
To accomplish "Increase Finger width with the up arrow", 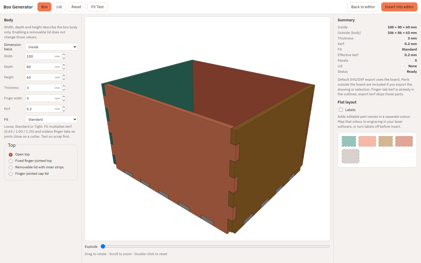I will tap(64, 96).
